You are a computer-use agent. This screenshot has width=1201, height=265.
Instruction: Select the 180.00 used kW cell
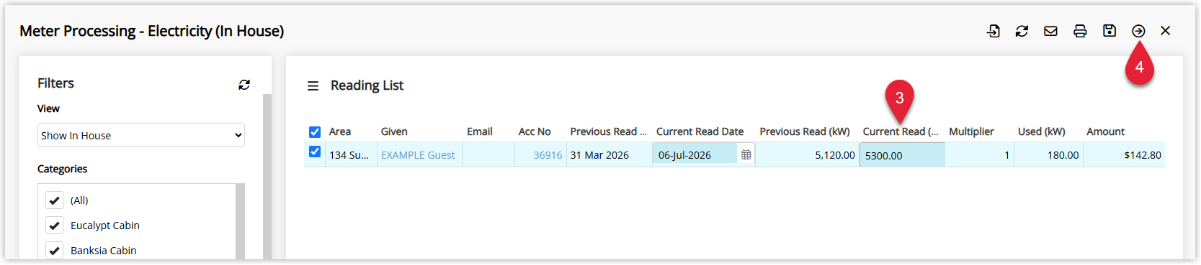point(1048,155)
